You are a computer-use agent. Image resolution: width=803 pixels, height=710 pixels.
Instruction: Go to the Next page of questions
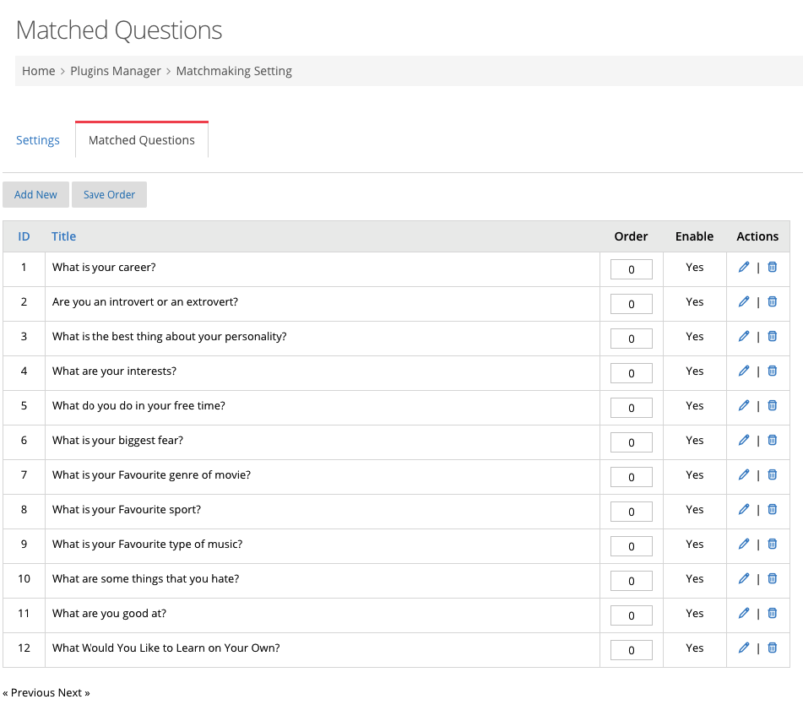pos(74,692)
